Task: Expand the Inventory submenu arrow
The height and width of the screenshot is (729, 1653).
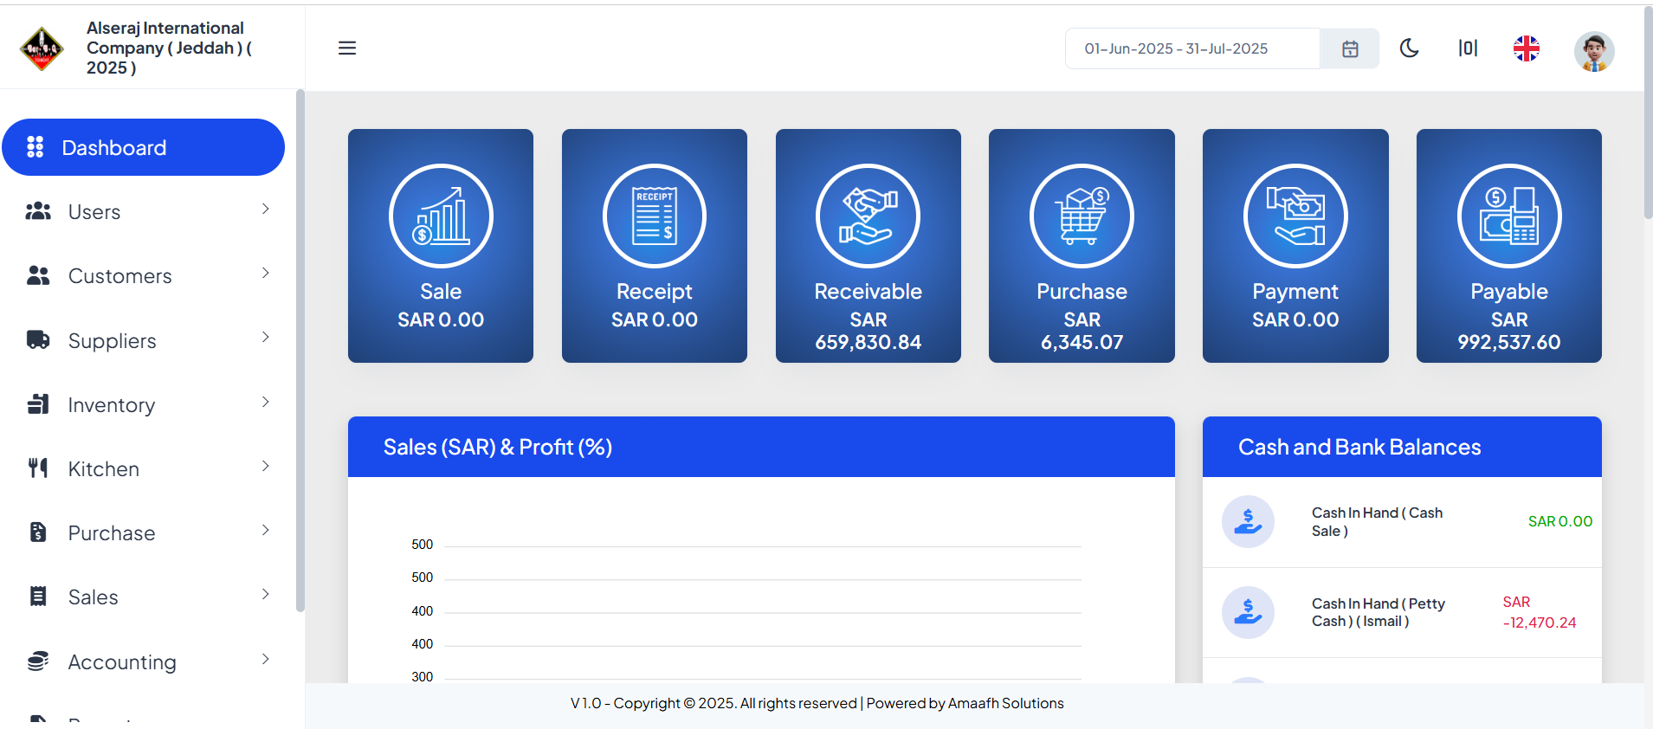Action: pos(265,403)
